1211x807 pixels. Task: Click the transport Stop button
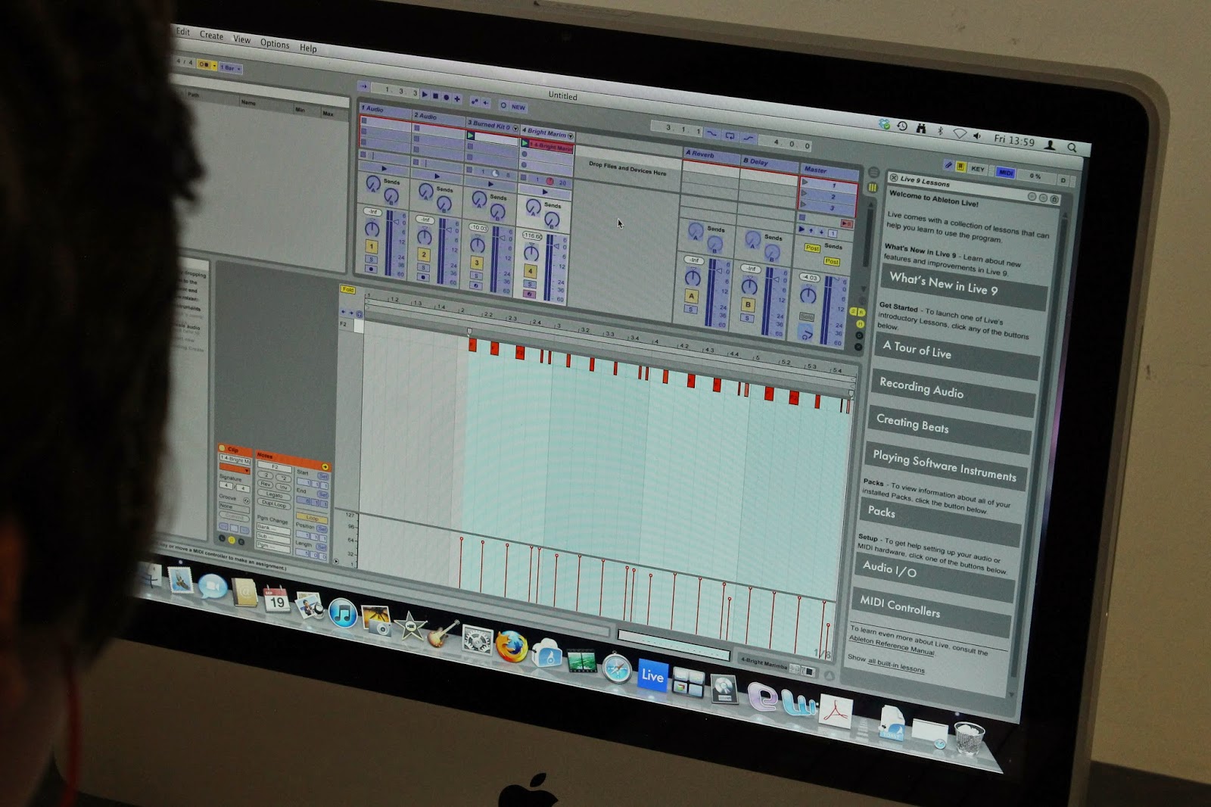tap(435, 96)
